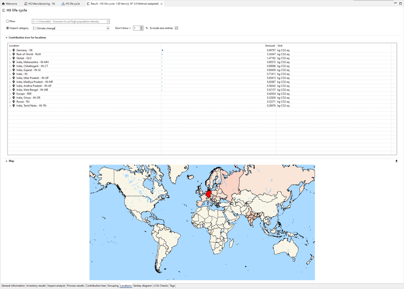Click red-highlighted Germany on the map
Image resolution: width=404 pixels, height=289 pixels.
pyautogui.click(x=209, y=194)
